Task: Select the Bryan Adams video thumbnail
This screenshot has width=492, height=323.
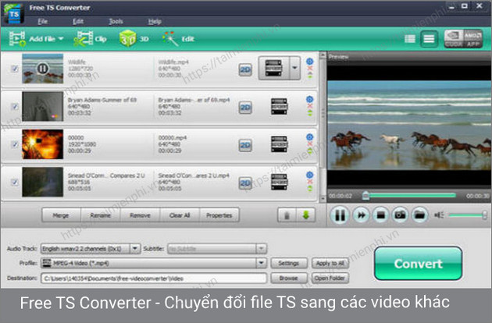Action: point(43,106)
